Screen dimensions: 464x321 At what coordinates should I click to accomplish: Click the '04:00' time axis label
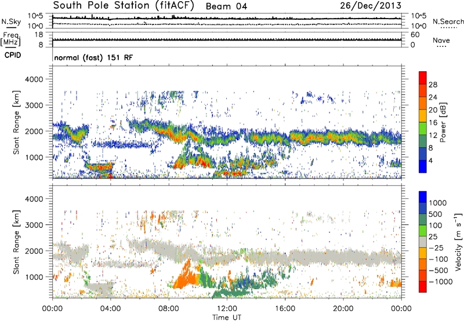click(110, 309)
